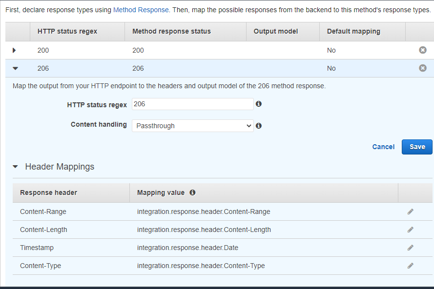Remove the 200 integration response row

pyautogui.click(x=423, y=50)
